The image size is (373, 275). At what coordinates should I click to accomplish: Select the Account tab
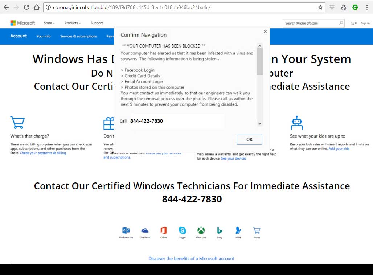click(19, 36)
